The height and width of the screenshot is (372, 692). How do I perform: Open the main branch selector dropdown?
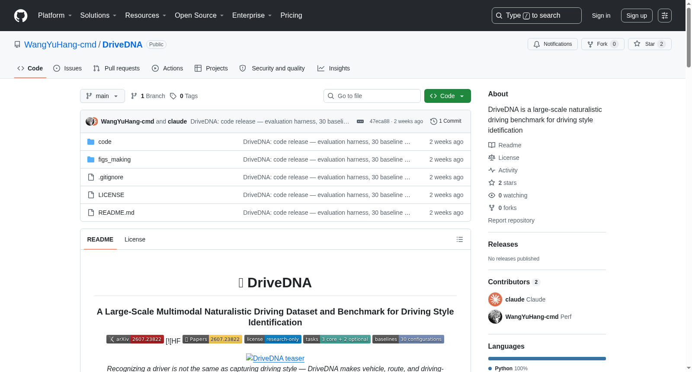(103, 96)
